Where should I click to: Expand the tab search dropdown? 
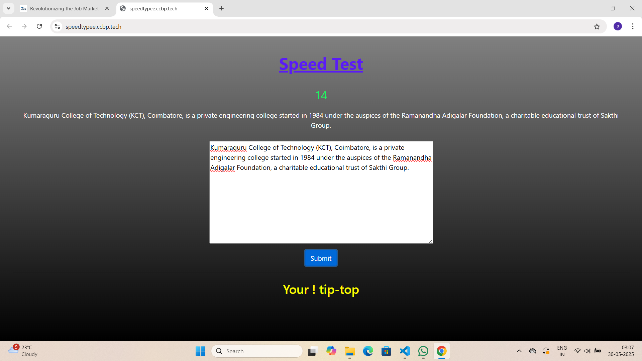pyautogui.click(x=8, y=8)
